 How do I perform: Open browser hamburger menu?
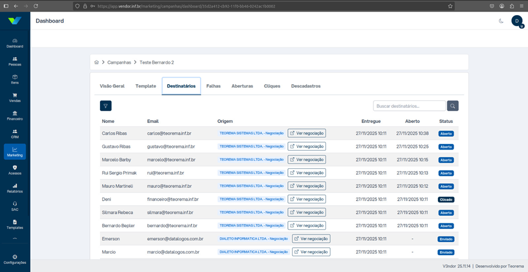pos(521,6)
